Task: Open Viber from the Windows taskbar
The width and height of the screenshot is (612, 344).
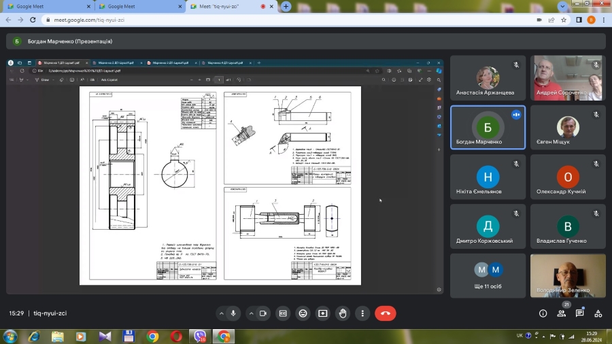Action: click(200, 336)
